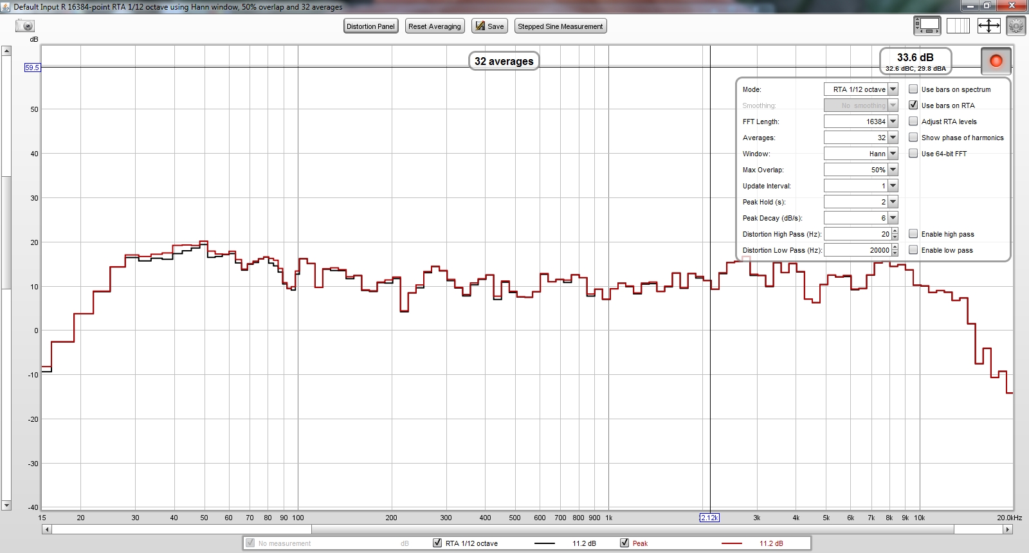Click RTA 1/12 octave 11.2 dB value
The width and height of the screenshot is (1029, 553).
tap(584, 543)
